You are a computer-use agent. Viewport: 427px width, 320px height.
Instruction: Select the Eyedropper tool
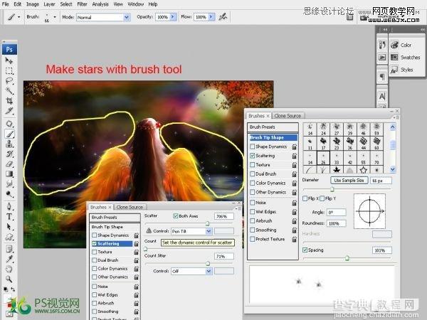pyautogui.click(x=9, y=259)
